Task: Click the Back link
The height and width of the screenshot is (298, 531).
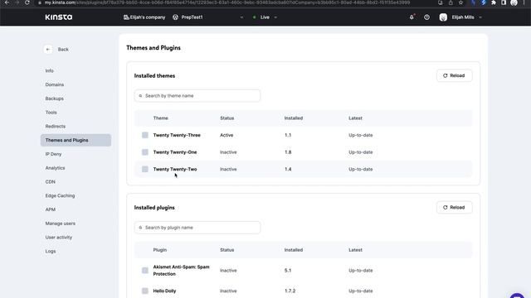Action: tap(63, 50)
